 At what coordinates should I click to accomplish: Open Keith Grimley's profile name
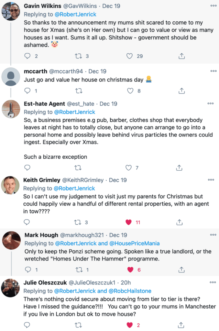tap(41, 180)
